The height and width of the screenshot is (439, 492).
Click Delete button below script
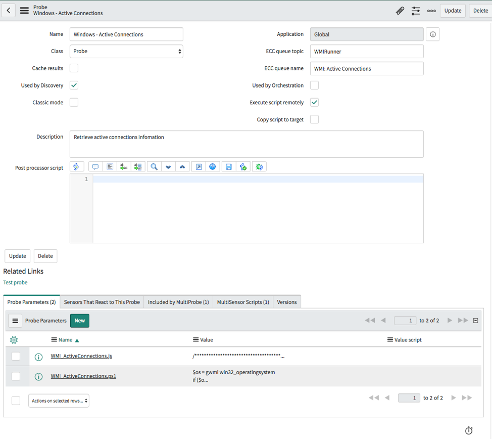(45, 256)
